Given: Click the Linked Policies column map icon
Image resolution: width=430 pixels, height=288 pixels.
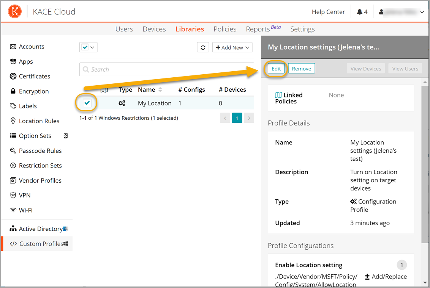Looking at the screenshot, I should [x=104, y=90].
